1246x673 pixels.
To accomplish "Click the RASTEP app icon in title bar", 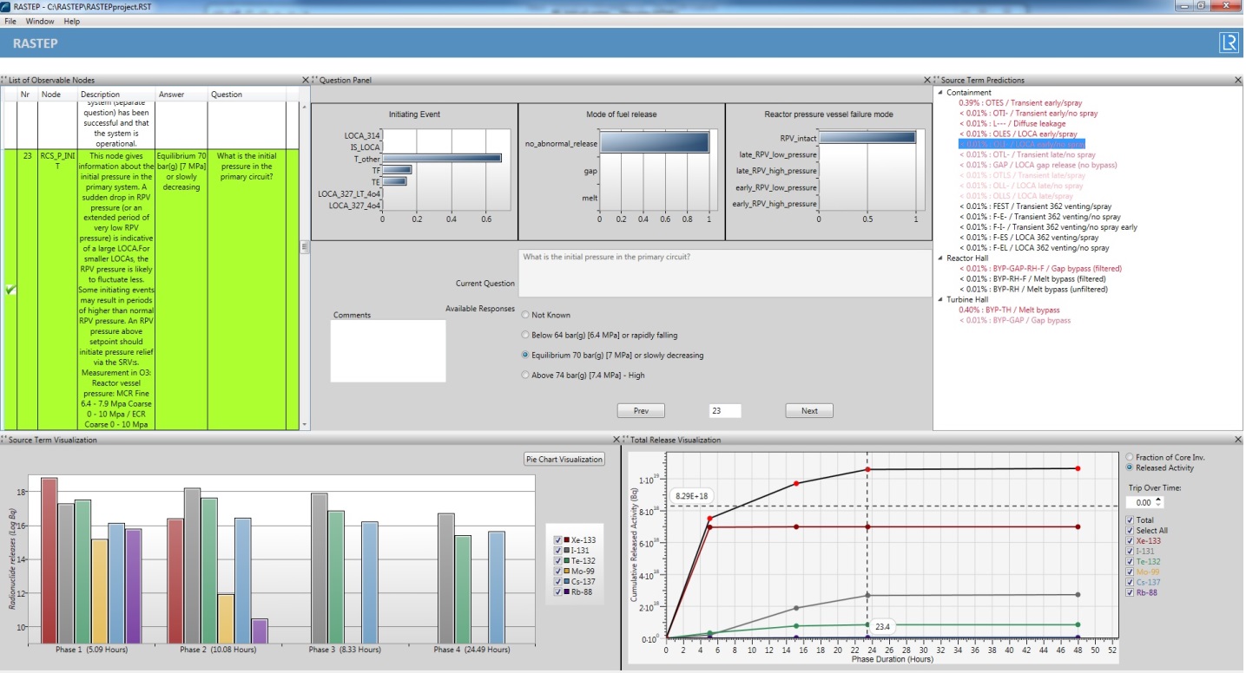I will 6,6.
